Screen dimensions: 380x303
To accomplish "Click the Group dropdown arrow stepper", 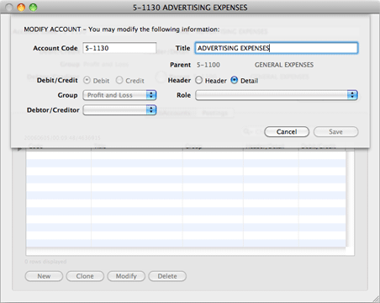I will (151, 95).
